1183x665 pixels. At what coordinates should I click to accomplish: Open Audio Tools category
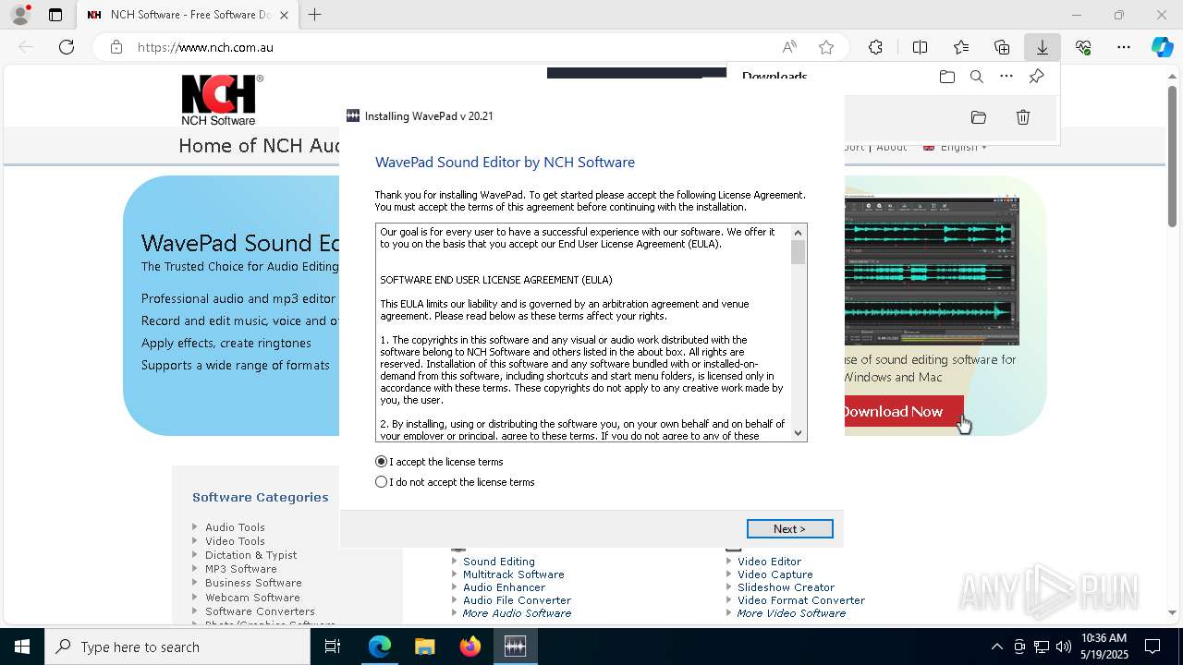coord(235,527)
